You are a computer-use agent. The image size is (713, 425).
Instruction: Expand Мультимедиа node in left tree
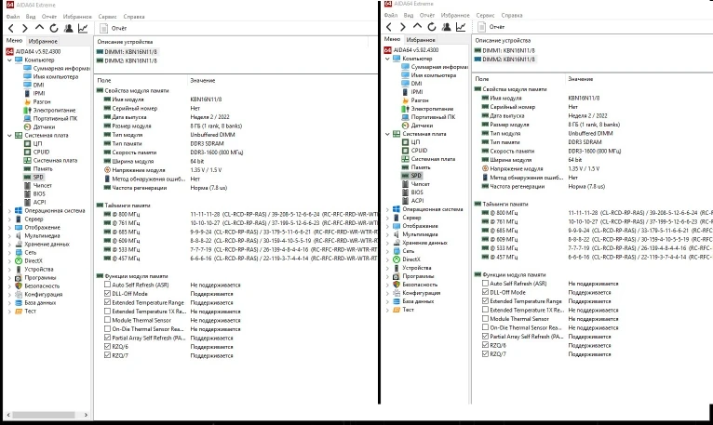pos(9,236)
